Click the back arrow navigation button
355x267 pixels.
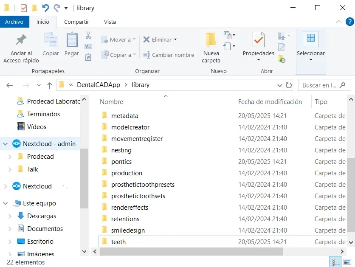tap(10, 85)
